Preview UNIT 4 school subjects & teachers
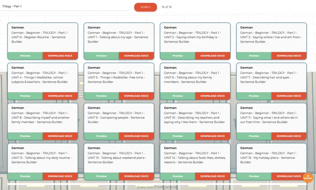 [x=25, y=96]
